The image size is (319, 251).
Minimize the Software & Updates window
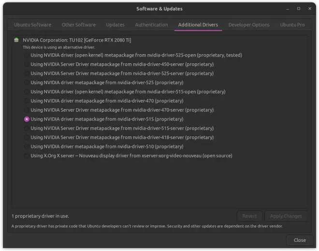coord(288,9)
